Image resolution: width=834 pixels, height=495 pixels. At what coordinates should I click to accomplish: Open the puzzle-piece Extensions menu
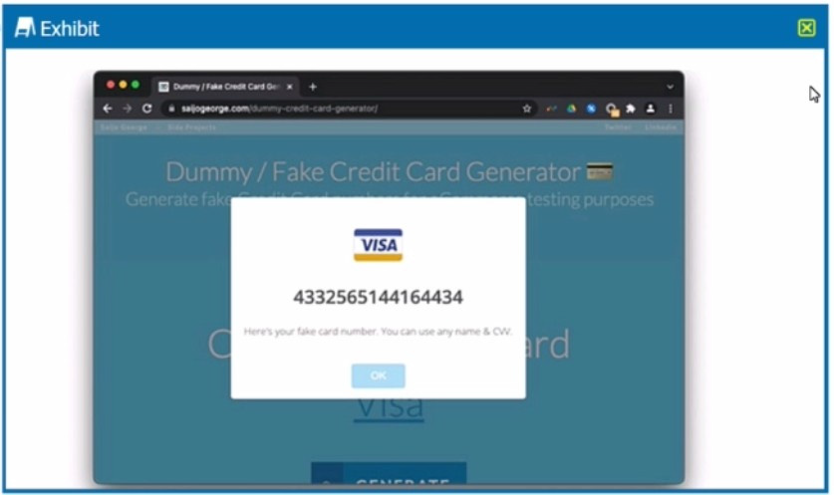631,109
